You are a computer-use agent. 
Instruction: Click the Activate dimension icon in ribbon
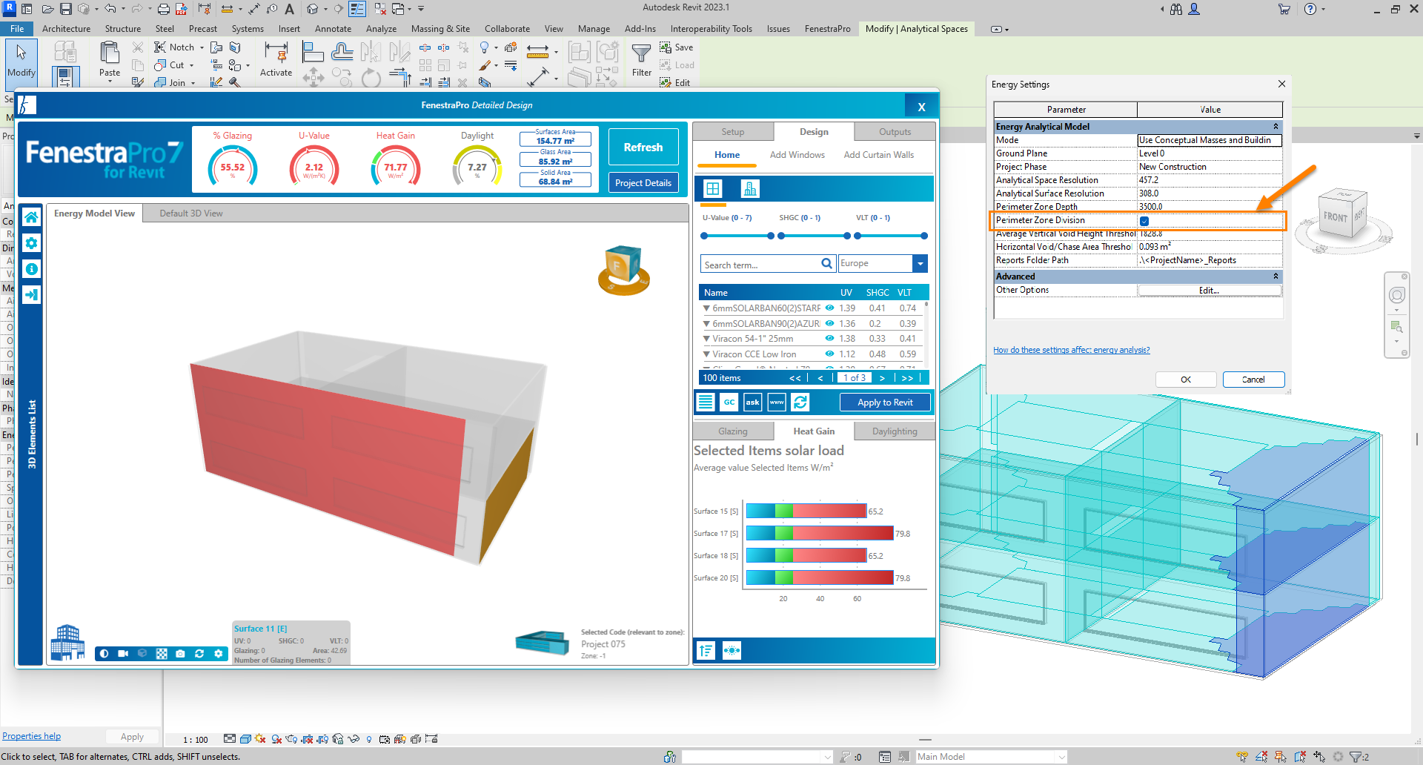(x=276, y=53)
